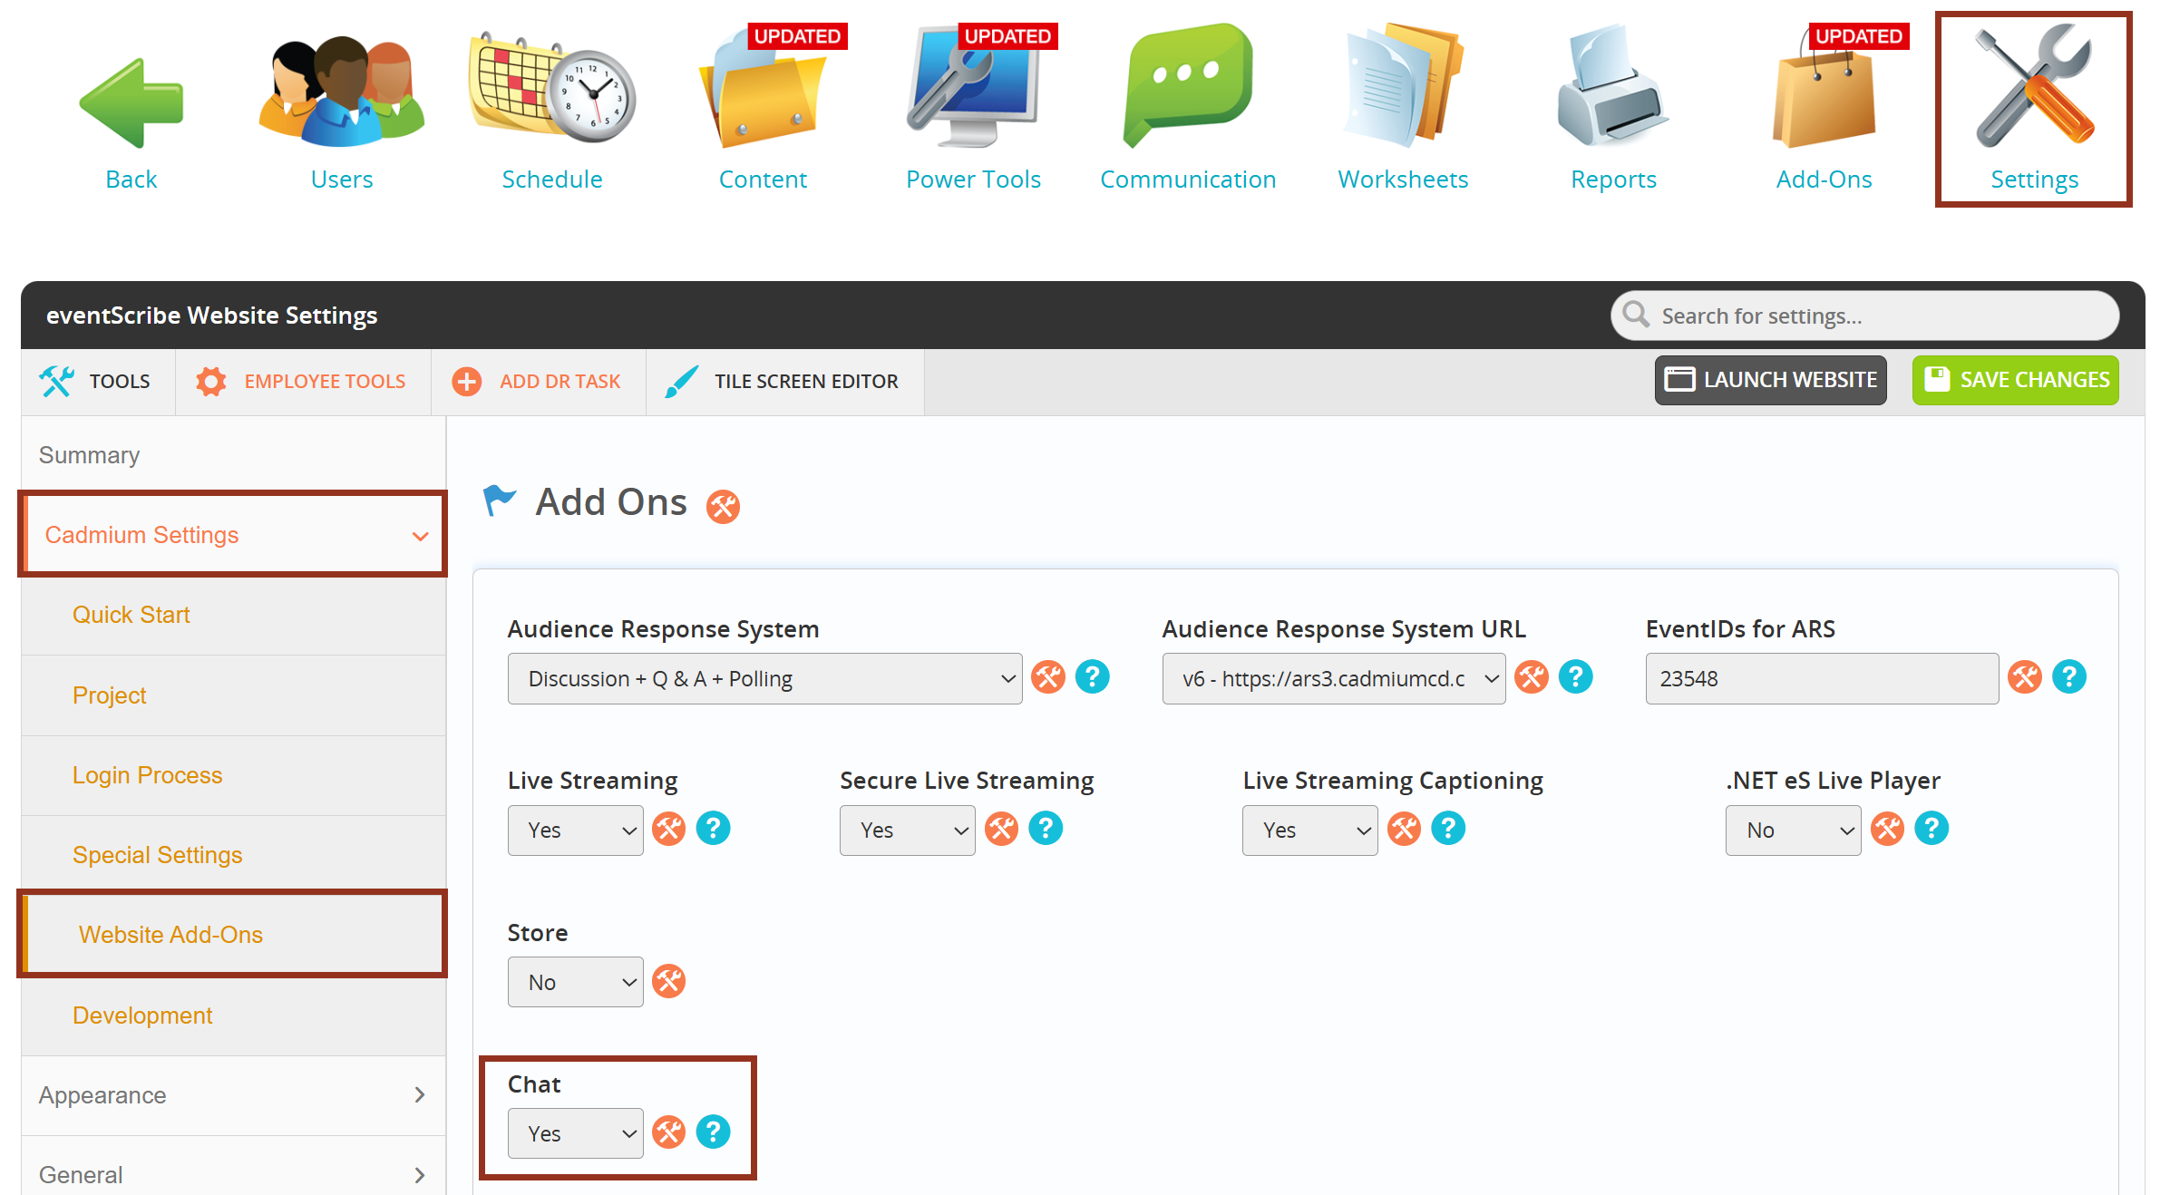This screenshot has height=1195, width=2170.
Task: Click help icon for Live Streaming Captioning
Action: pos(1448,829)
